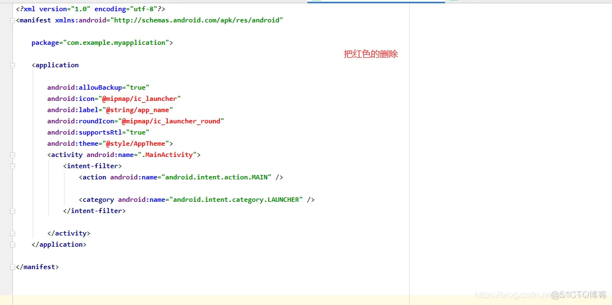Click the </activity> closing tag text
Image resolution: width=612 pixels, height=305 pixels.
(x=69, y=233)
